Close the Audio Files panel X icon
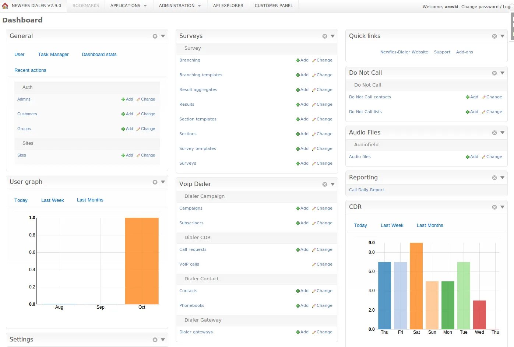The width and height of the screenshot is (514, 347). pyautogui.click(x=494, y=133)
